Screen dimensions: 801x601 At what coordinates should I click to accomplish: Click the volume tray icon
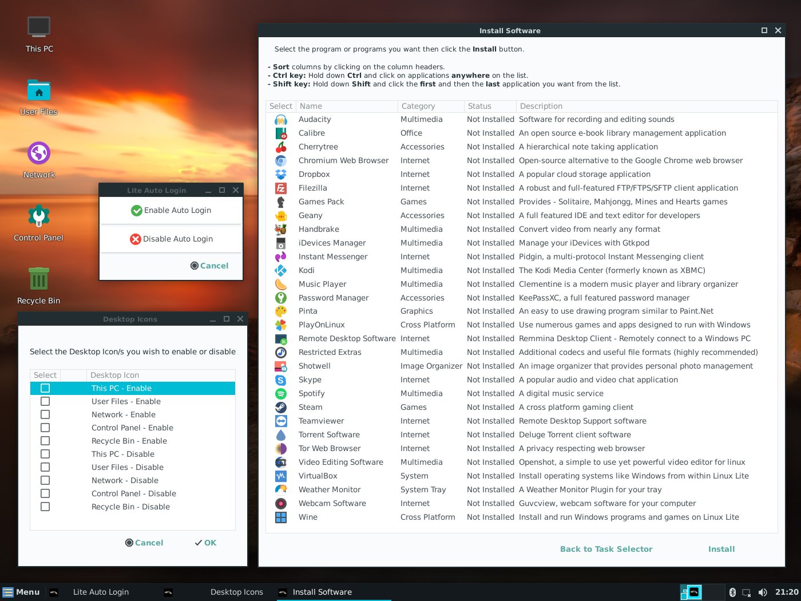pyautogui.click(x=763, y=592)
